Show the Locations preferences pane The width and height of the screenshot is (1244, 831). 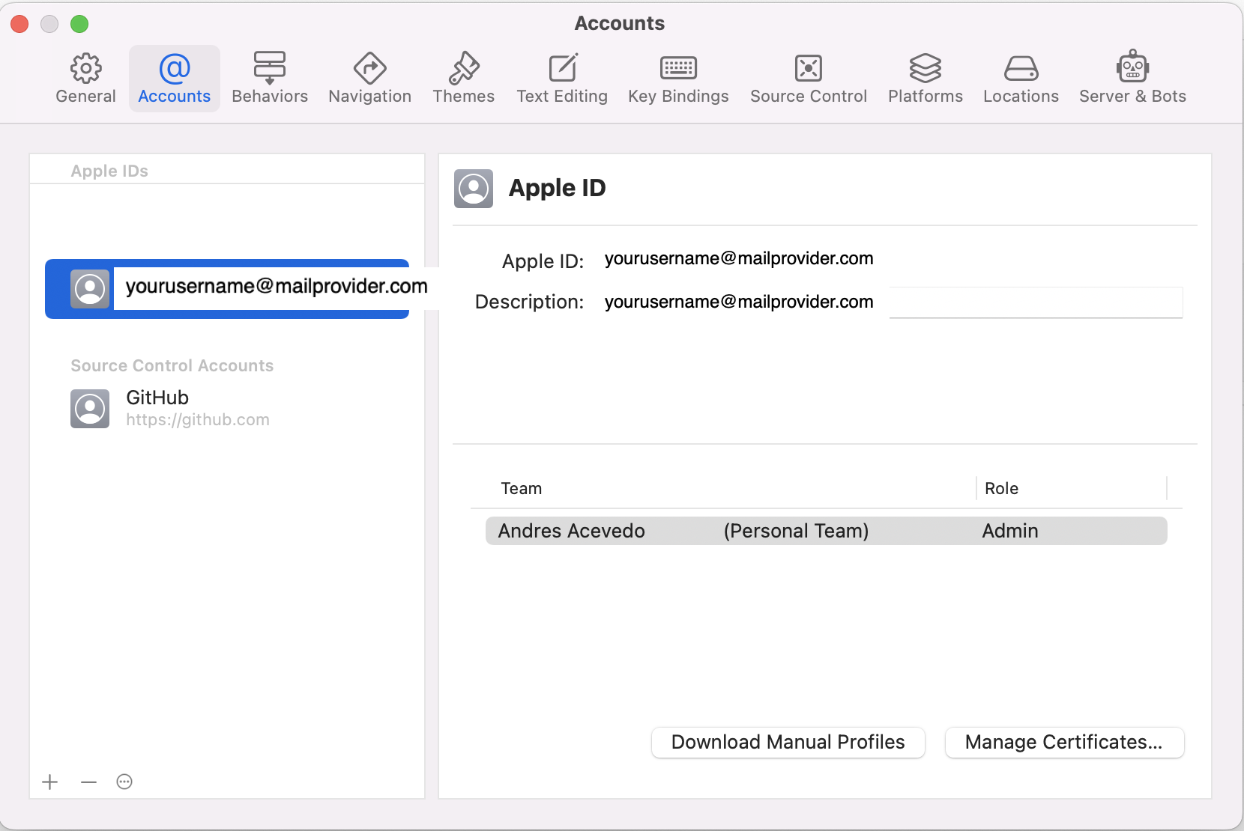1021,79
